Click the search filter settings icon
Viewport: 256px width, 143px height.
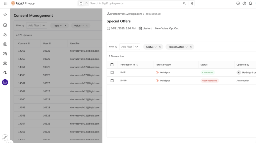click(192, 3)
